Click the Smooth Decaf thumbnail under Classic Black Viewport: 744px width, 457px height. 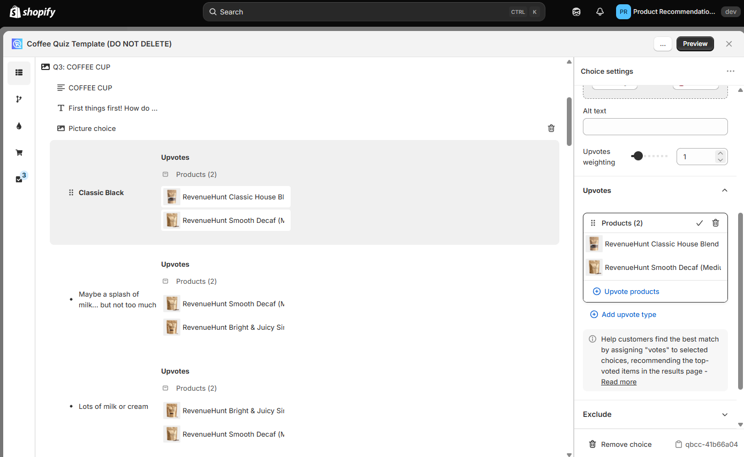point(172,220)
